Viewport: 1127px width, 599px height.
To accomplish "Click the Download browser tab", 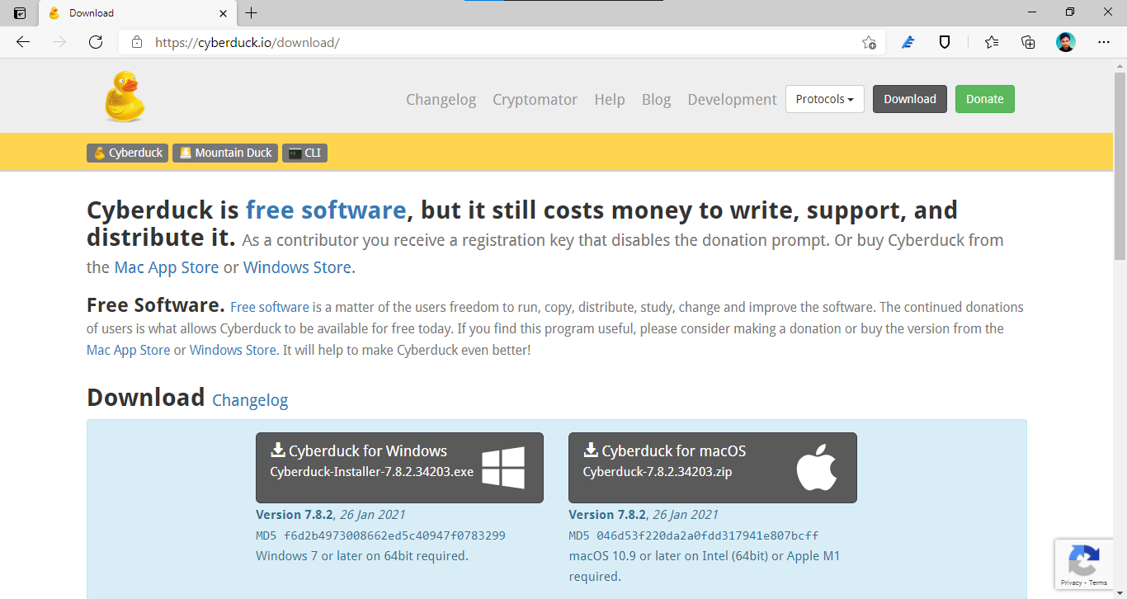I will click(x=137, y=13).
